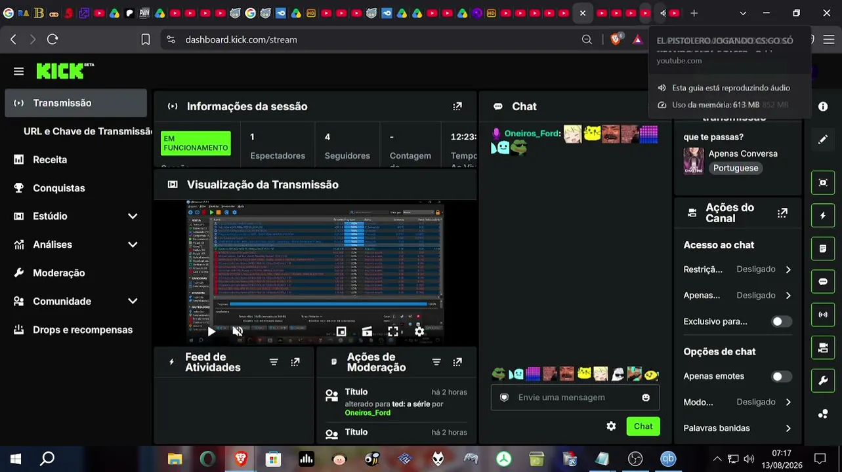842x472 pixels.
Task: Open qBittorrent from the taskbar
Action: click(x=668, y=459)
